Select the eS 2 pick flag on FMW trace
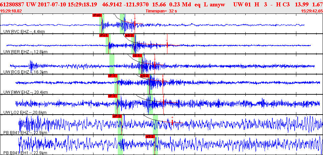Image resolution: width=323 pixels, height=155 pixels. 144,76
